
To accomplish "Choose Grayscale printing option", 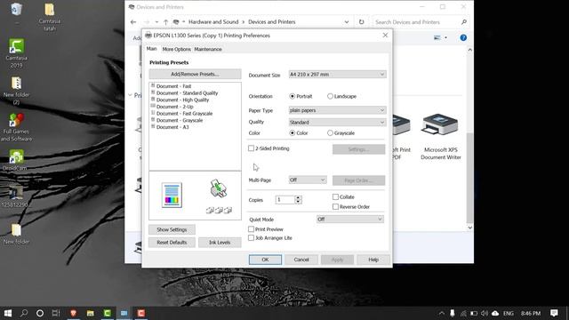I will click(341, 133).
